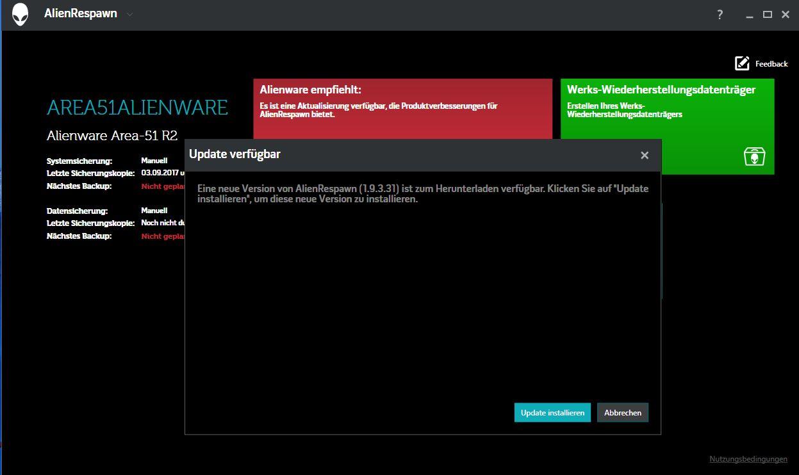Close the AlienRespawn main window
The width and height of the screenshot is (799, 475).
coord(786,15)
